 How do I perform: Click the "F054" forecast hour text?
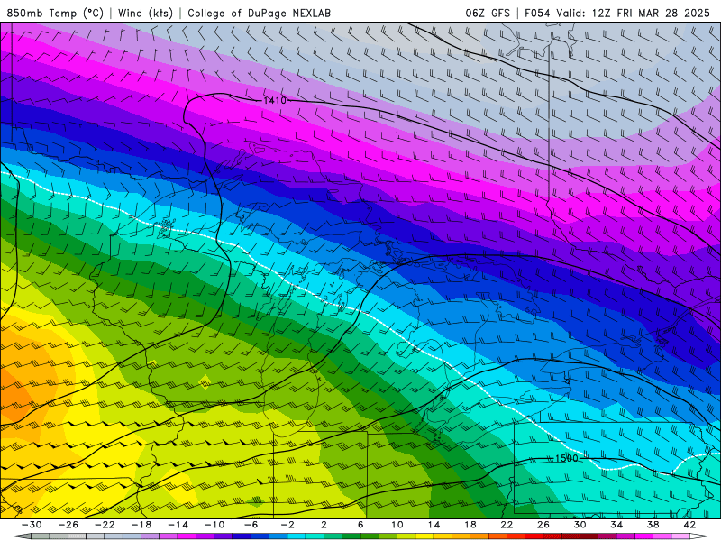[537, 13]
